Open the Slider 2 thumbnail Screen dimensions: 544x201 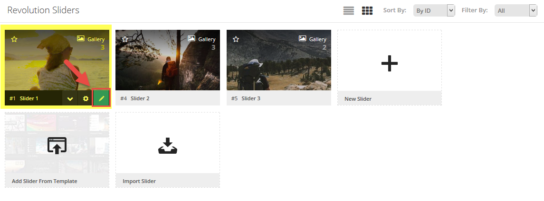coord(168,60)
